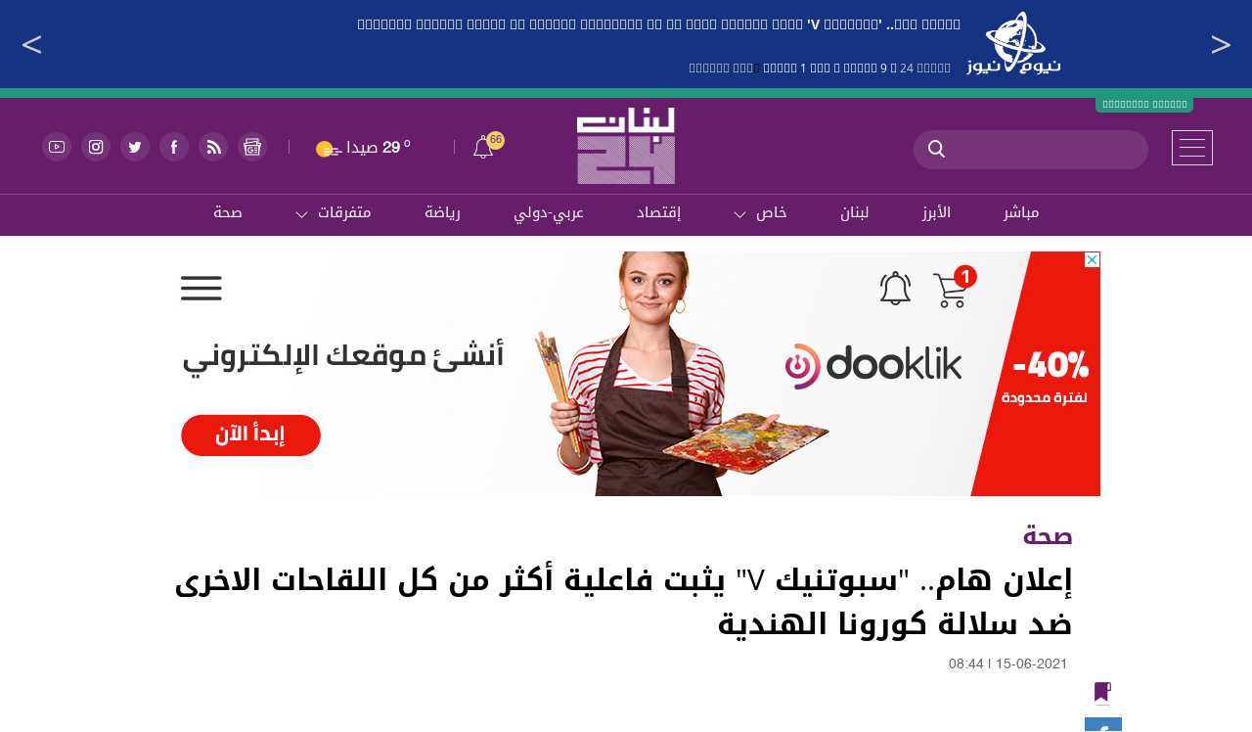Click the صحة category link above headline
Screen dimensions: 1252x732
point(1048,536)
